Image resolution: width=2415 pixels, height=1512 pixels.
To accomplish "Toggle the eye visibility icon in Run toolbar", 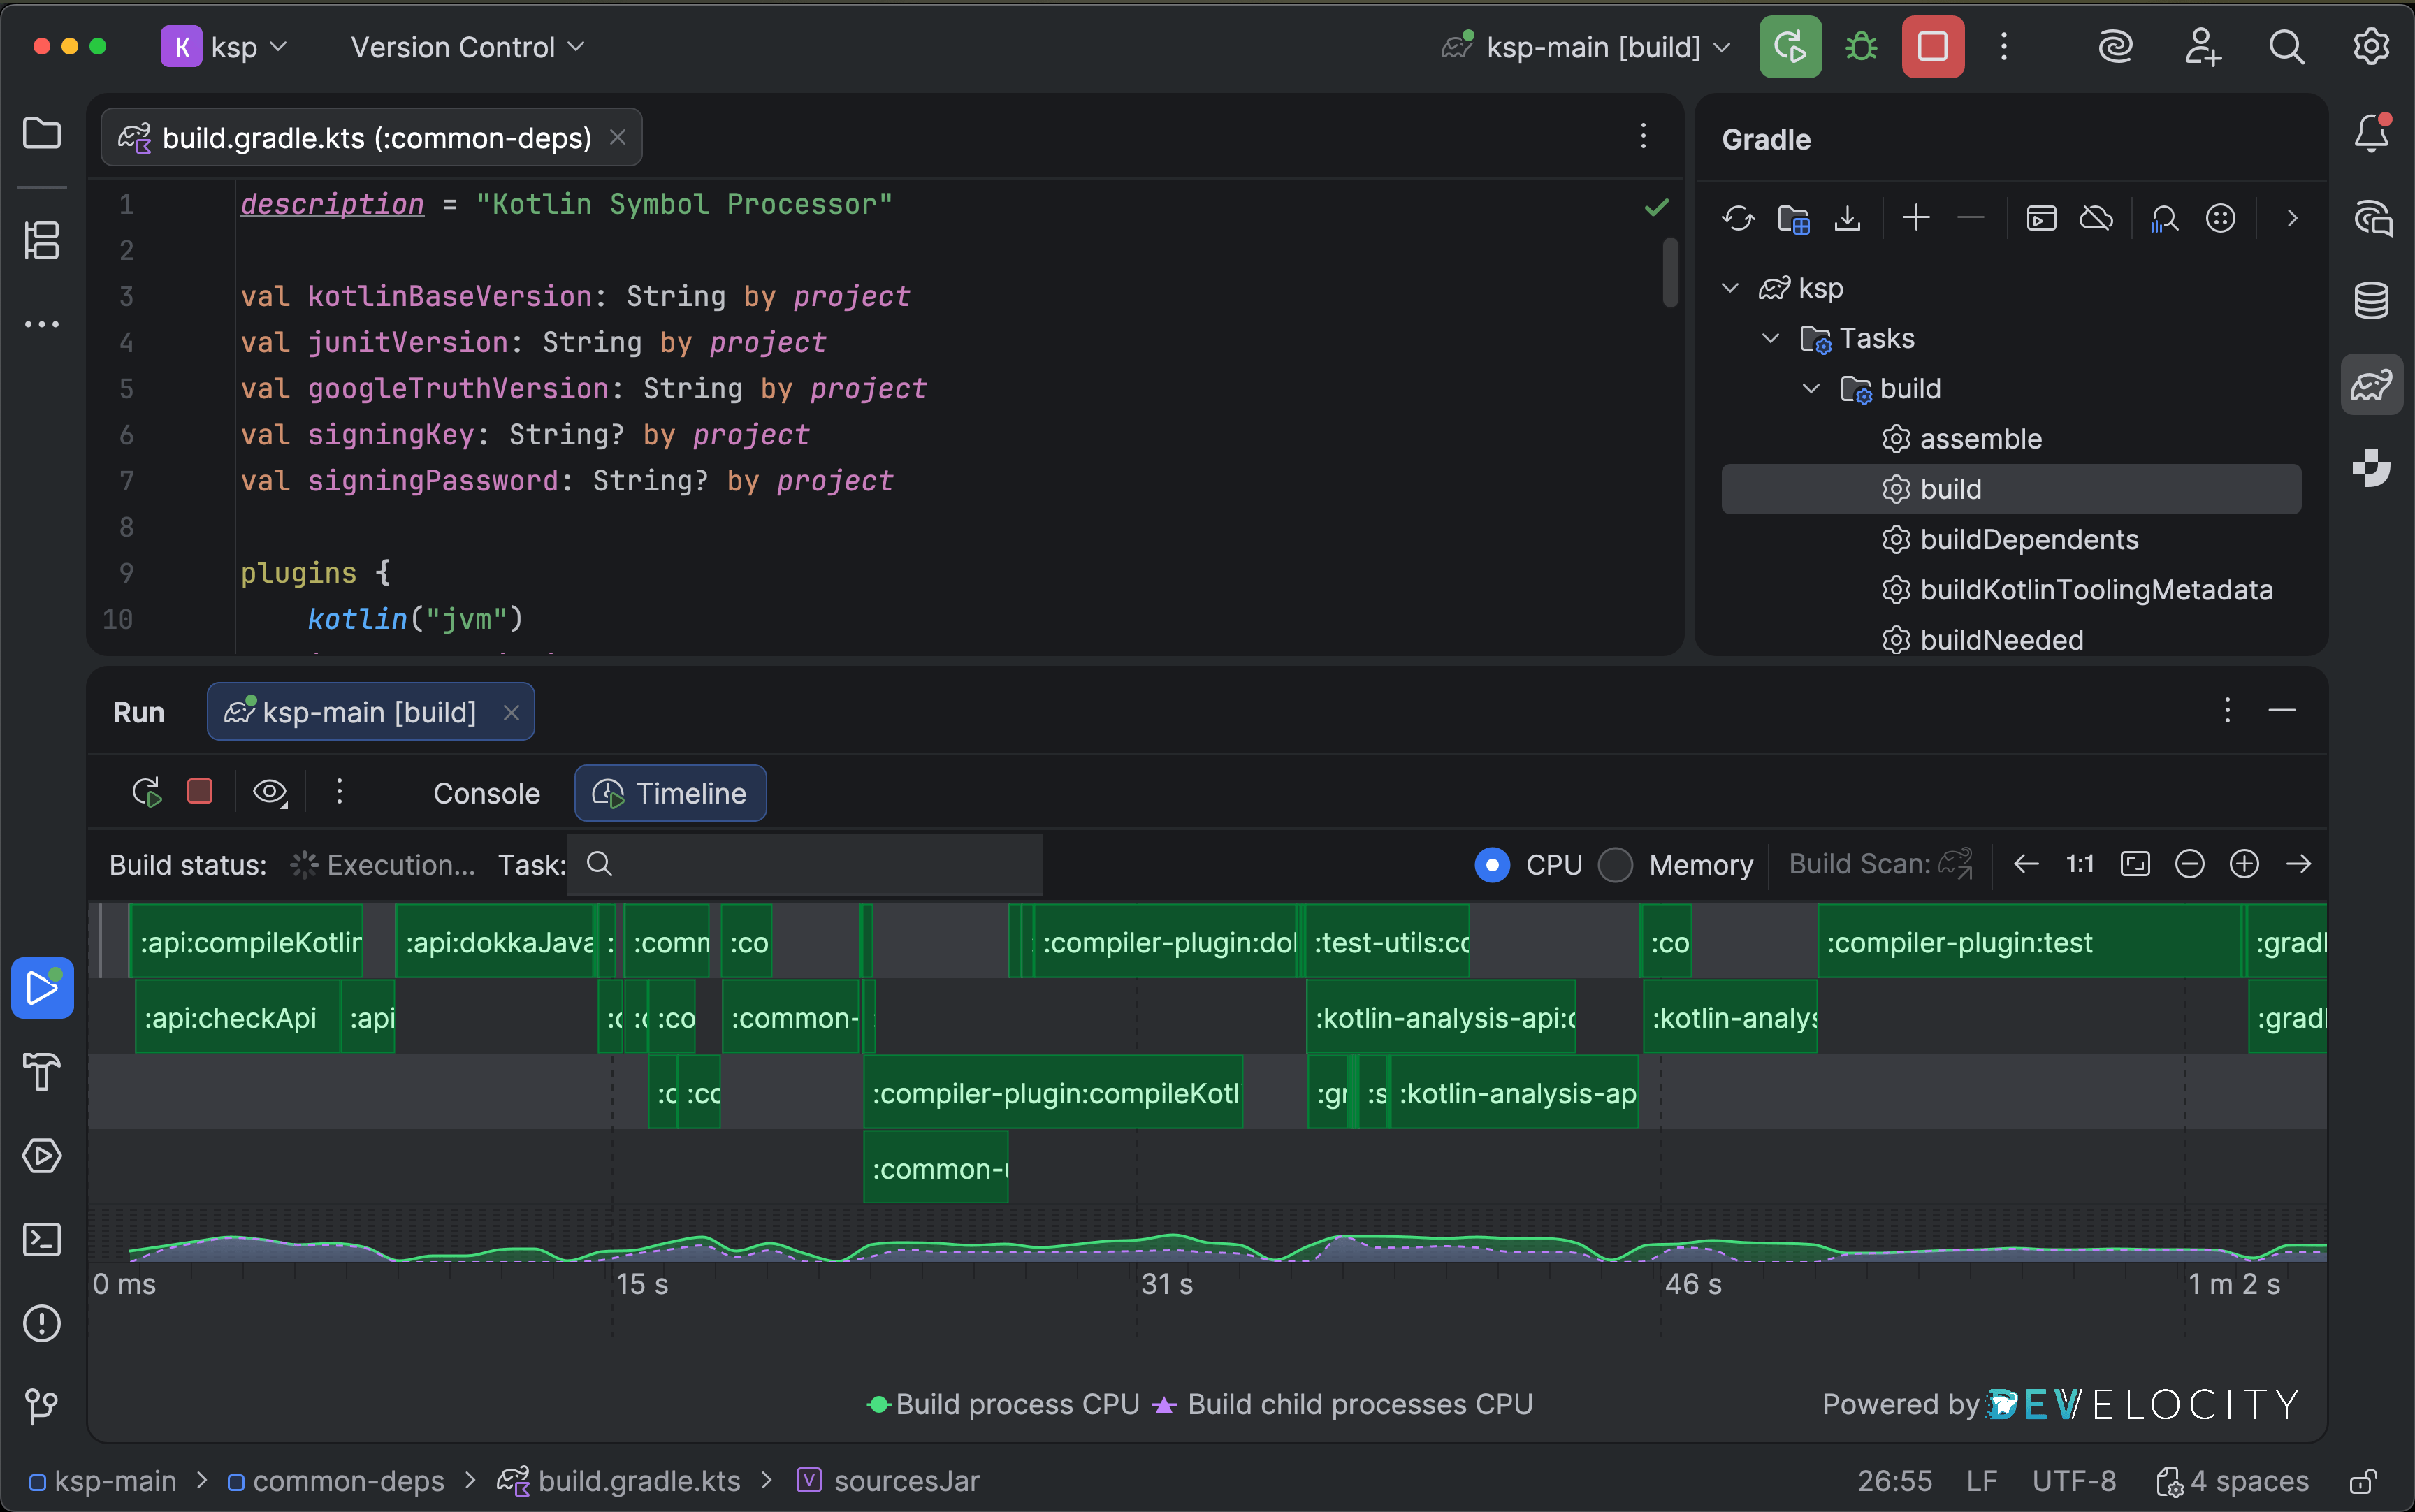I will pyautogui.click(x=269, y=792).
